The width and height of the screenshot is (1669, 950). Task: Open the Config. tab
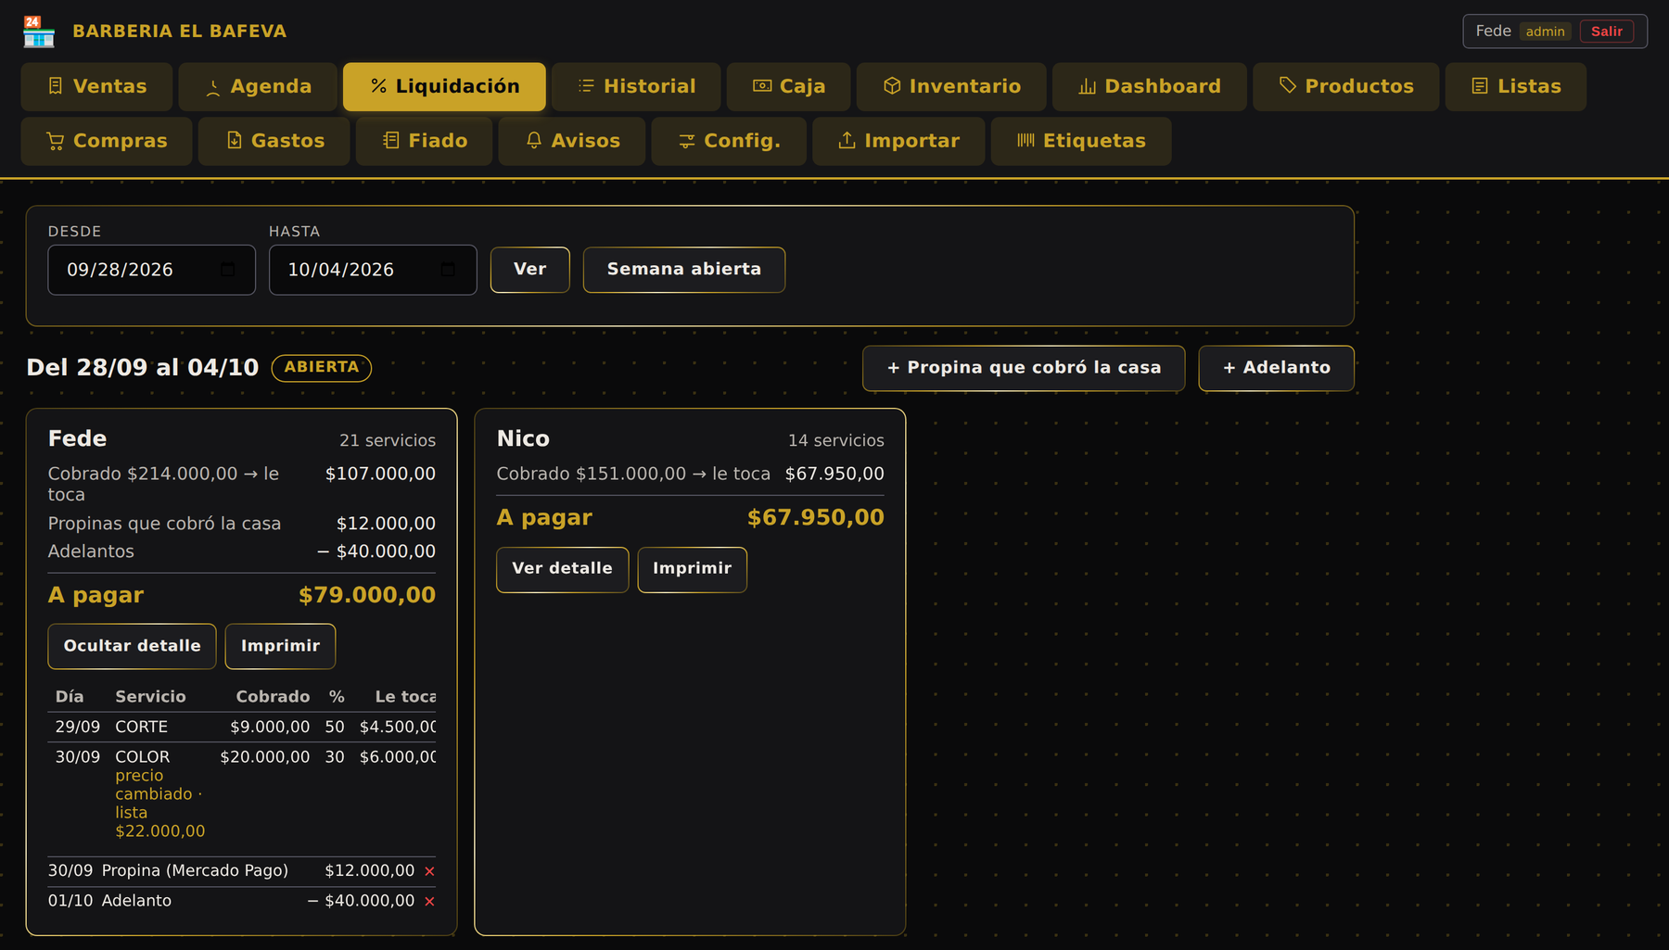(729, 142)
